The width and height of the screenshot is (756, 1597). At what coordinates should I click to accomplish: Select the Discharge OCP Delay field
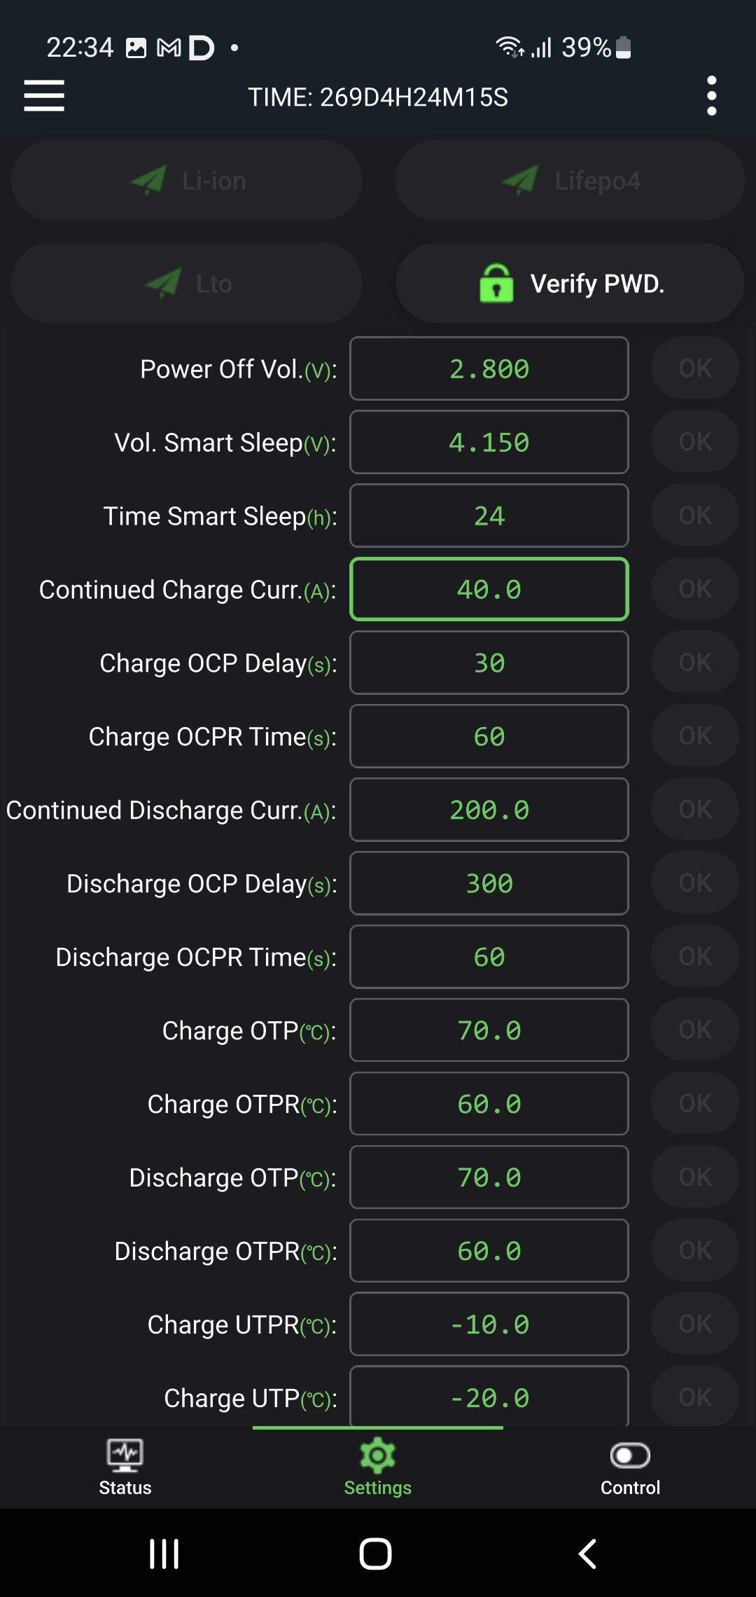[489, 883]
